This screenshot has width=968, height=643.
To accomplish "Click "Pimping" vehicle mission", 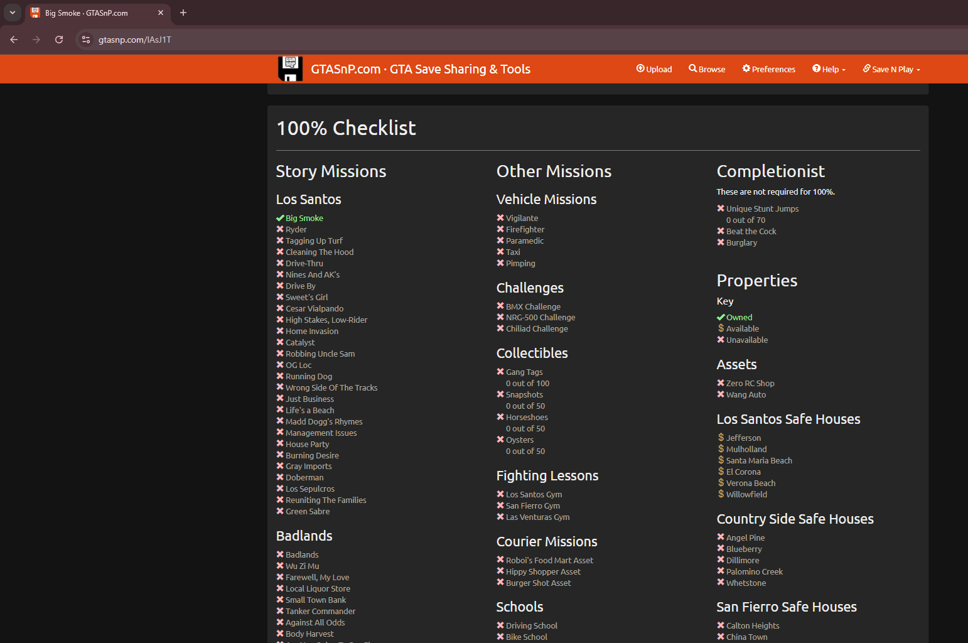I will point(520,263).
